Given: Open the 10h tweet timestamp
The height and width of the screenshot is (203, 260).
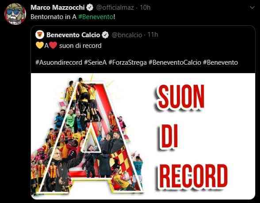Looking at the screenshot, I should (x=145, y=8).
